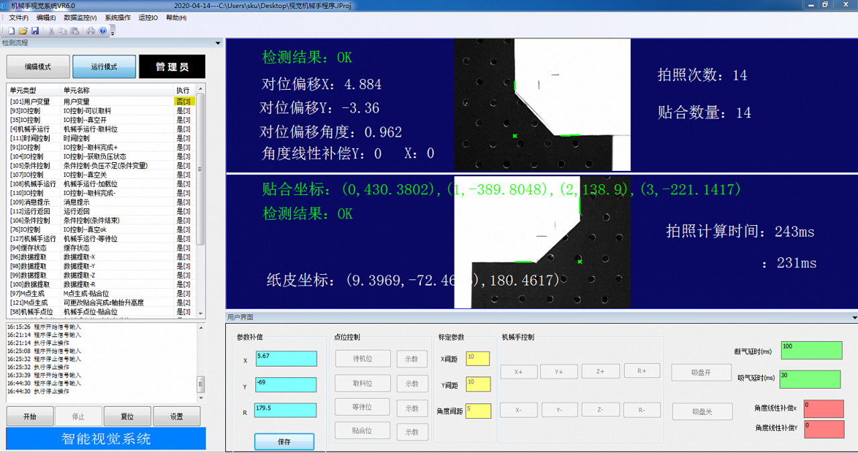The width and height of the screenshot is (858, 453).
Task: Open the 编辑(E) menu
Action: (46, 17)
